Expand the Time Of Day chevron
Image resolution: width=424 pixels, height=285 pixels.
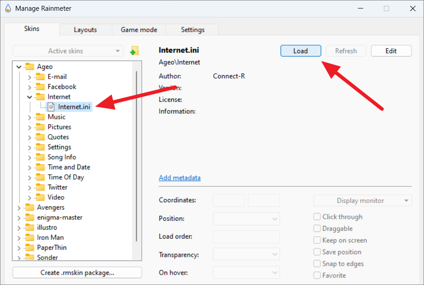tap(29, 177)
